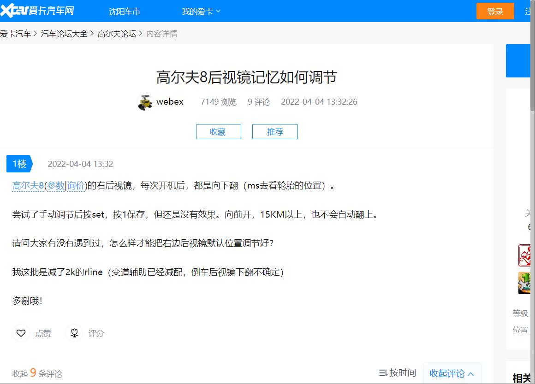Open the author name webex
Image resolution: width=535 pixels, height=384 pixels.
170,101
